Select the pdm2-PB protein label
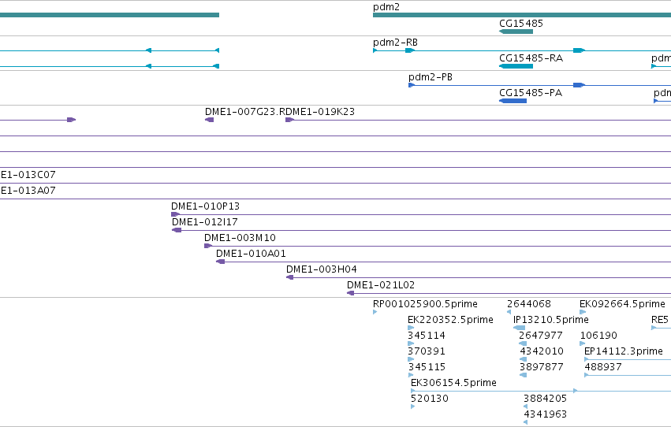The image size is (671, 427). 430,77
